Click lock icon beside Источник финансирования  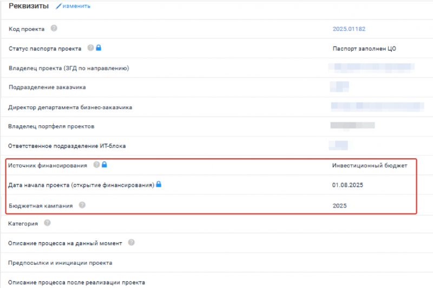point(104,165)
